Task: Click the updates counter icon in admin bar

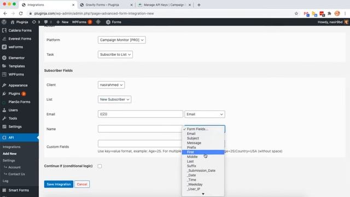Action: (x=36, y=22)
